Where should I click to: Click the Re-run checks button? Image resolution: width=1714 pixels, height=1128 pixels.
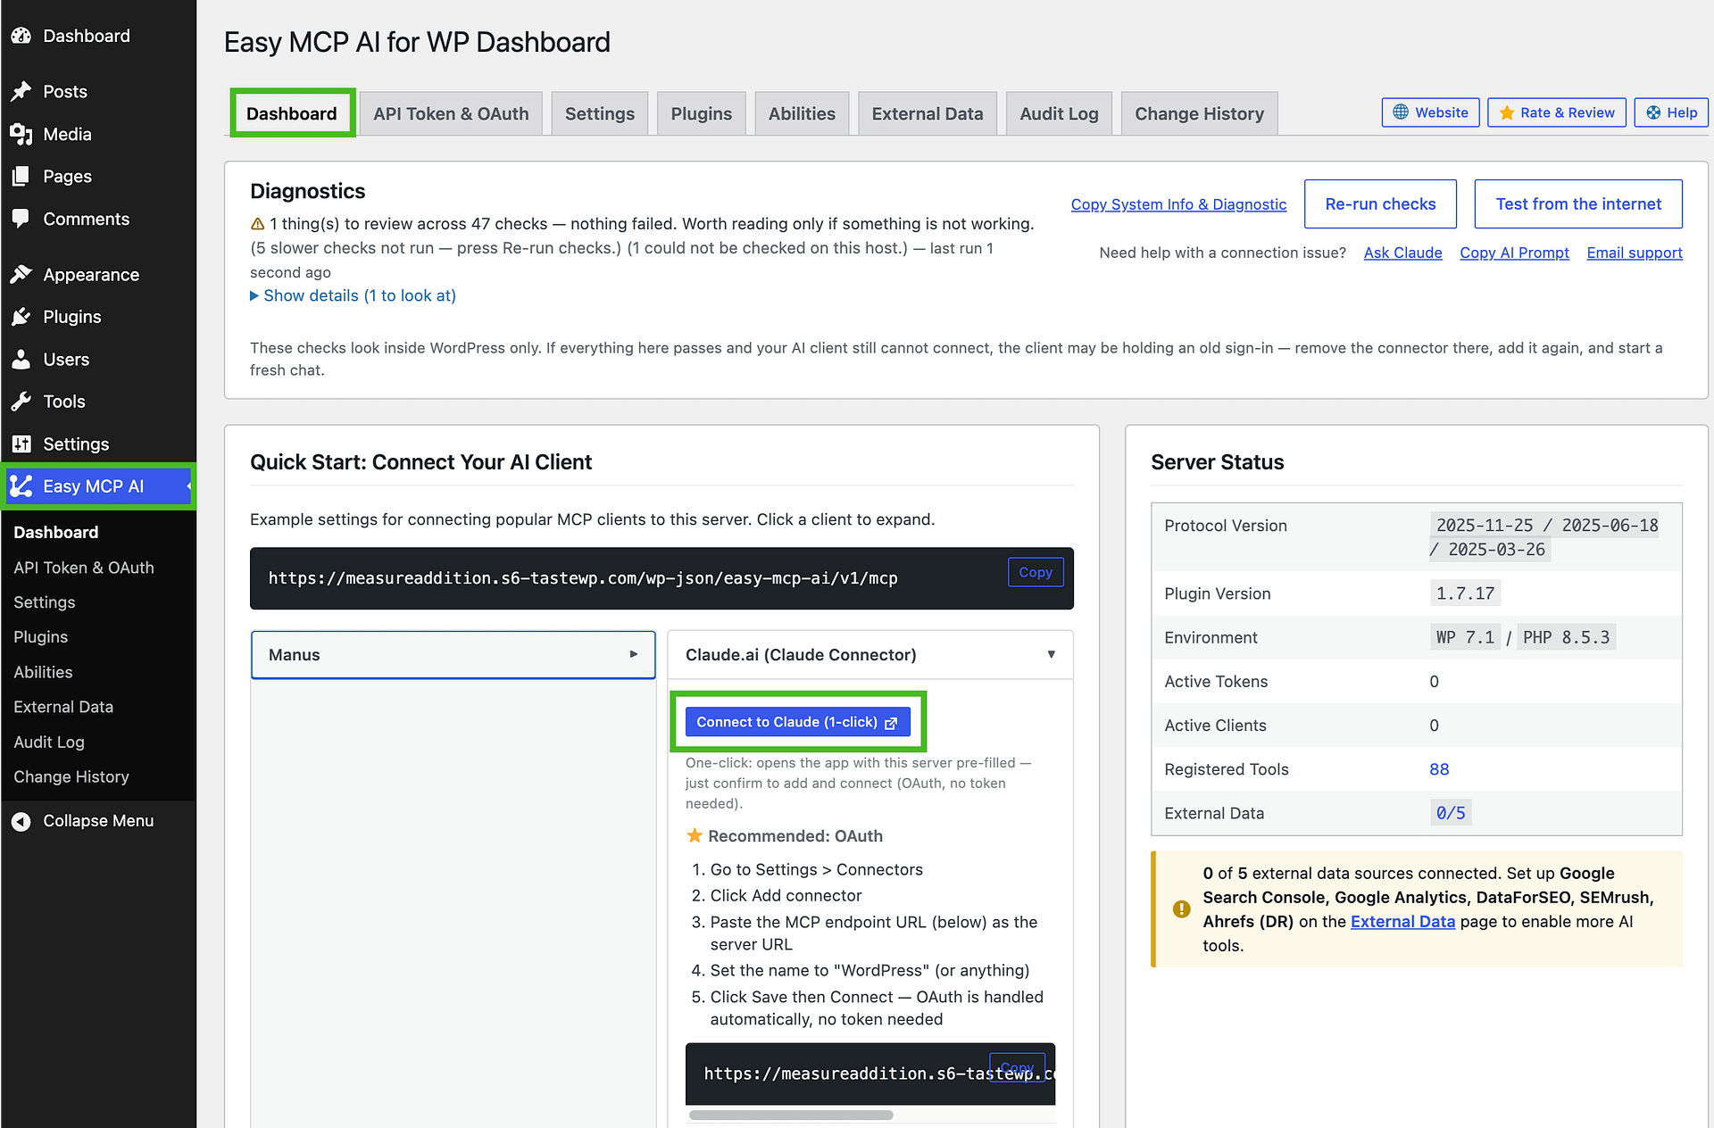pyautogui.click(x=1380, y=204)
